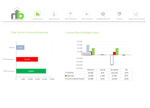
Task: Click the 40,000 y-axis label
Action: (x=80, y=42)
